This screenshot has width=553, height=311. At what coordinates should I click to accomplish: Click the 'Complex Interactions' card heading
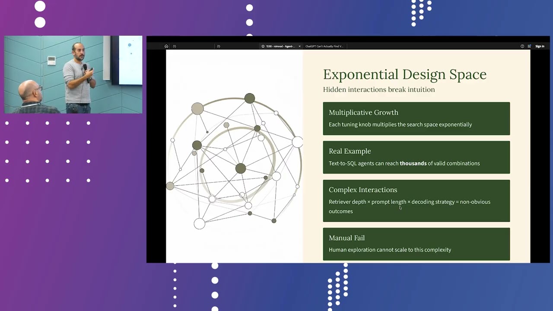tap(363, 190)
